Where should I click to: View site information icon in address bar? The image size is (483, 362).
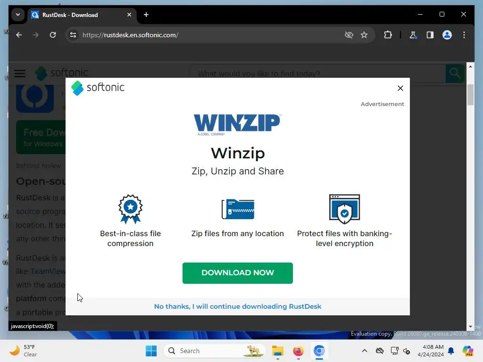click(73, 35)
